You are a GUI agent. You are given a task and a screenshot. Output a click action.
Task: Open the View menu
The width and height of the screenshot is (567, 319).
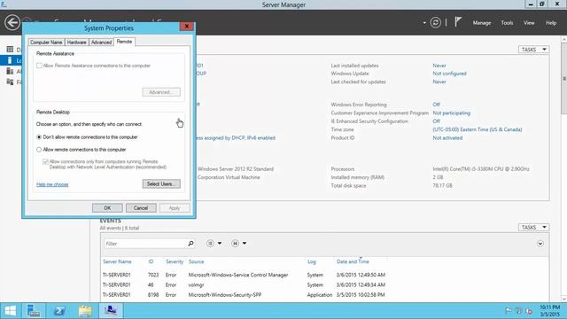click(529, 23)
